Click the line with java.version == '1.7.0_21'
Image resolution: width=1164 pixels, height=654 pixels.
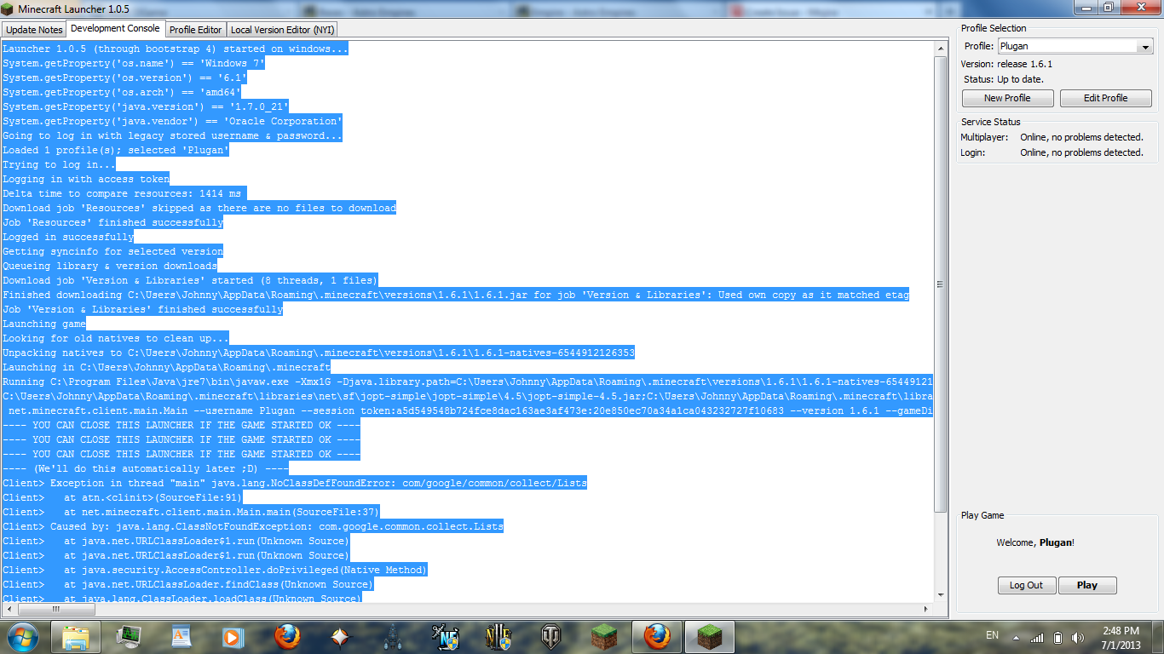(x=147, y=106)
